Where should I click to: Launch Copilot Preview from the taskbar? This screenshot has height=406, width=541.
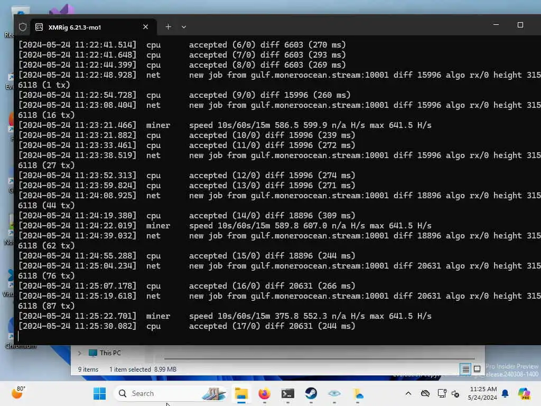[524, 393]
